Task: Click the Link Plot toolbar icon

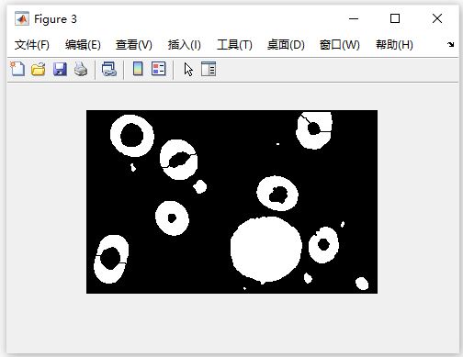Action: coord(109,69)
